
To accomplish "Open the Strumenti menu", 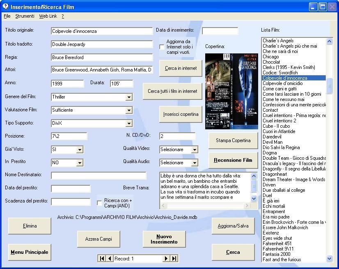I will click(25, 16).
